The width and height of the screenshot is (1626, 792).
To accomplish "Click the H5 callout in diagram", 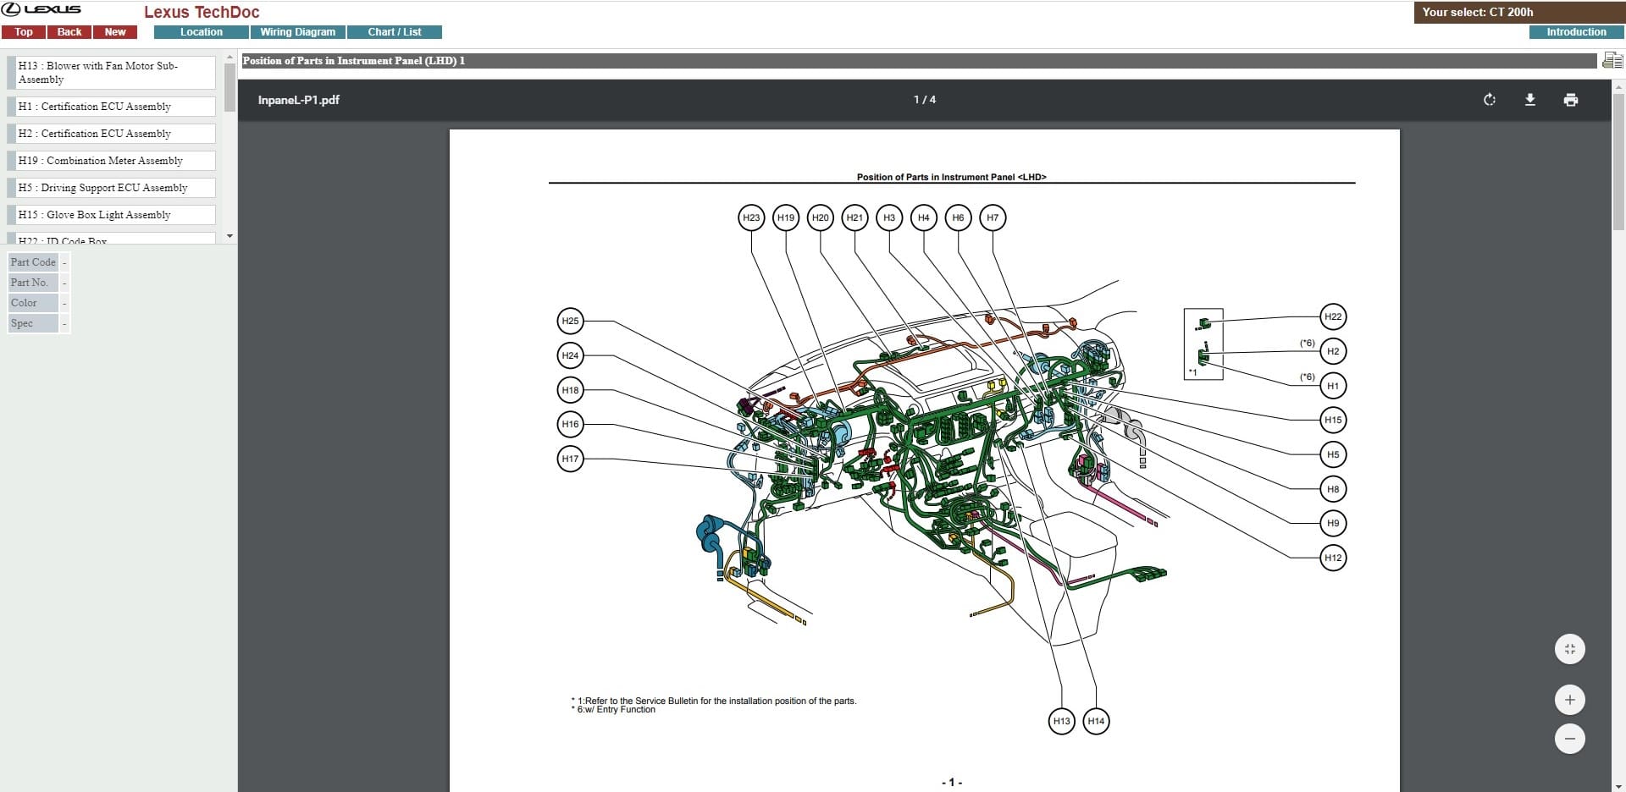I will pyautogui.click(x=1333, y=454).
